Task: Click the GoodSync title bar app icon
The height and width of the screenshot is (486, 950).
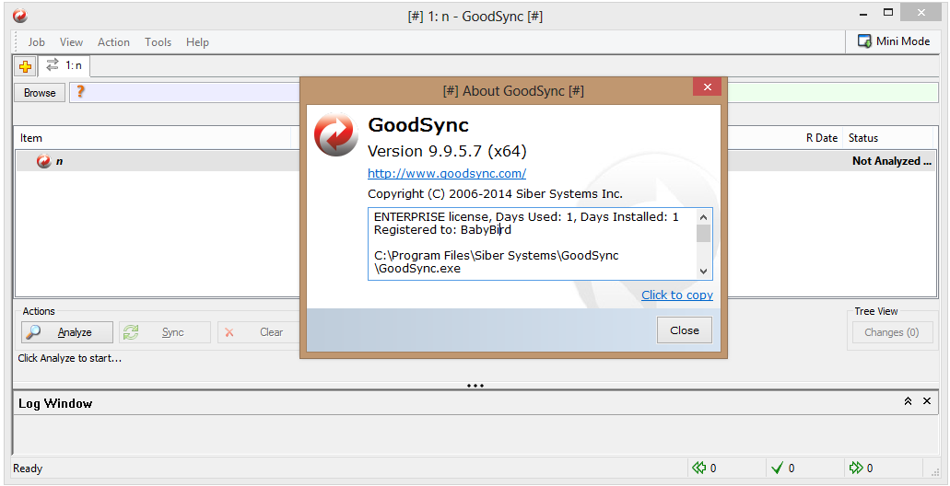Action: 20,17
